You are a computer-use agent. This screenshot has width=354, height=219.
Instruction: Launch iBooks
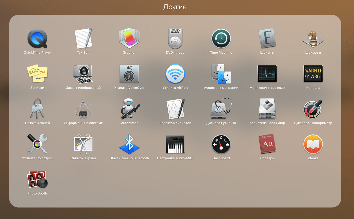coord(313,144)
